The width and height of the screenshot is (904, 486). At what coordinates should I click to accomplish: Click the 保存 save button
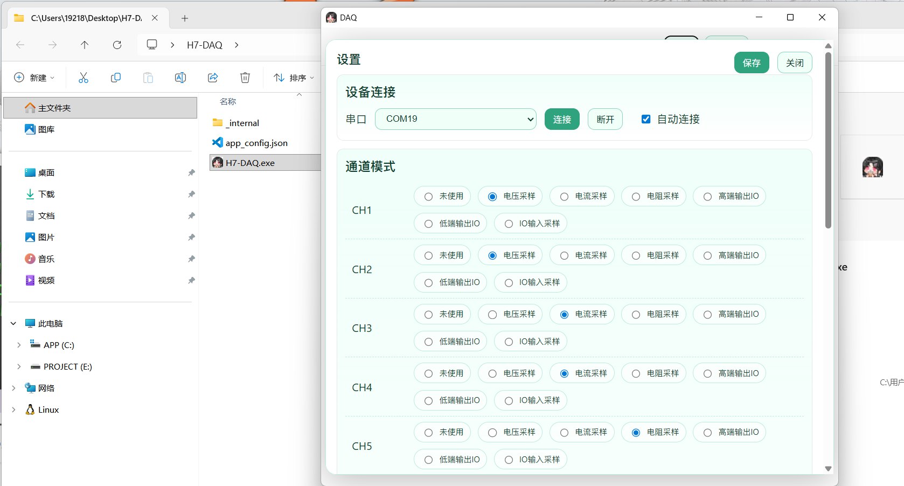(751, 63)
